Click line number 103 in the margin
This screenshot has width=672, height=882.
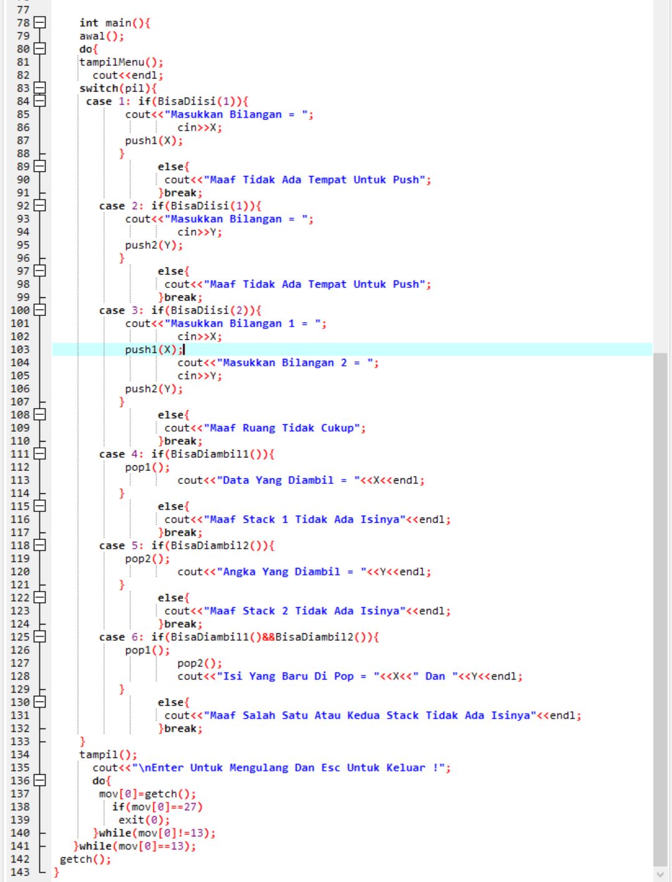point(20,350)
